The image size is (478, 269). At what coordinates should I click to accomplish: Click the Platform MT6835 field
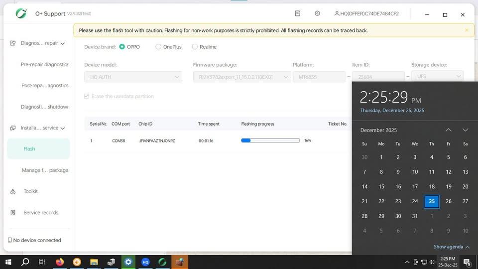point(319,77)
